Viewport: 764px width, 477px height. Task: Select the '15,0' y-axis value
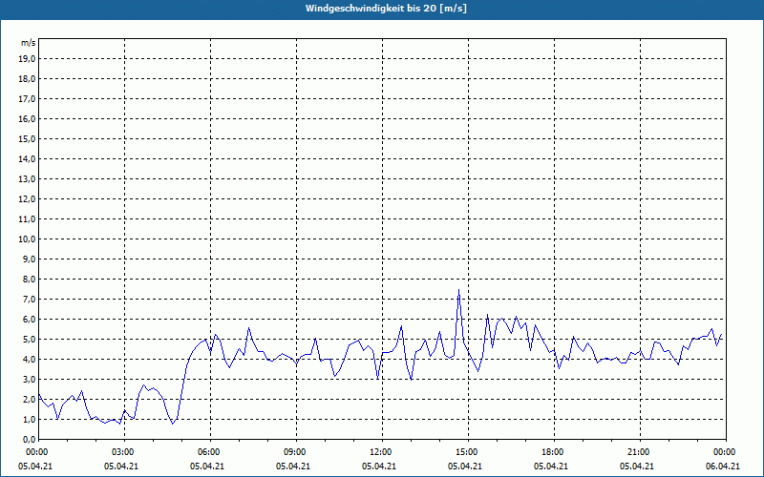pos(27,138)
